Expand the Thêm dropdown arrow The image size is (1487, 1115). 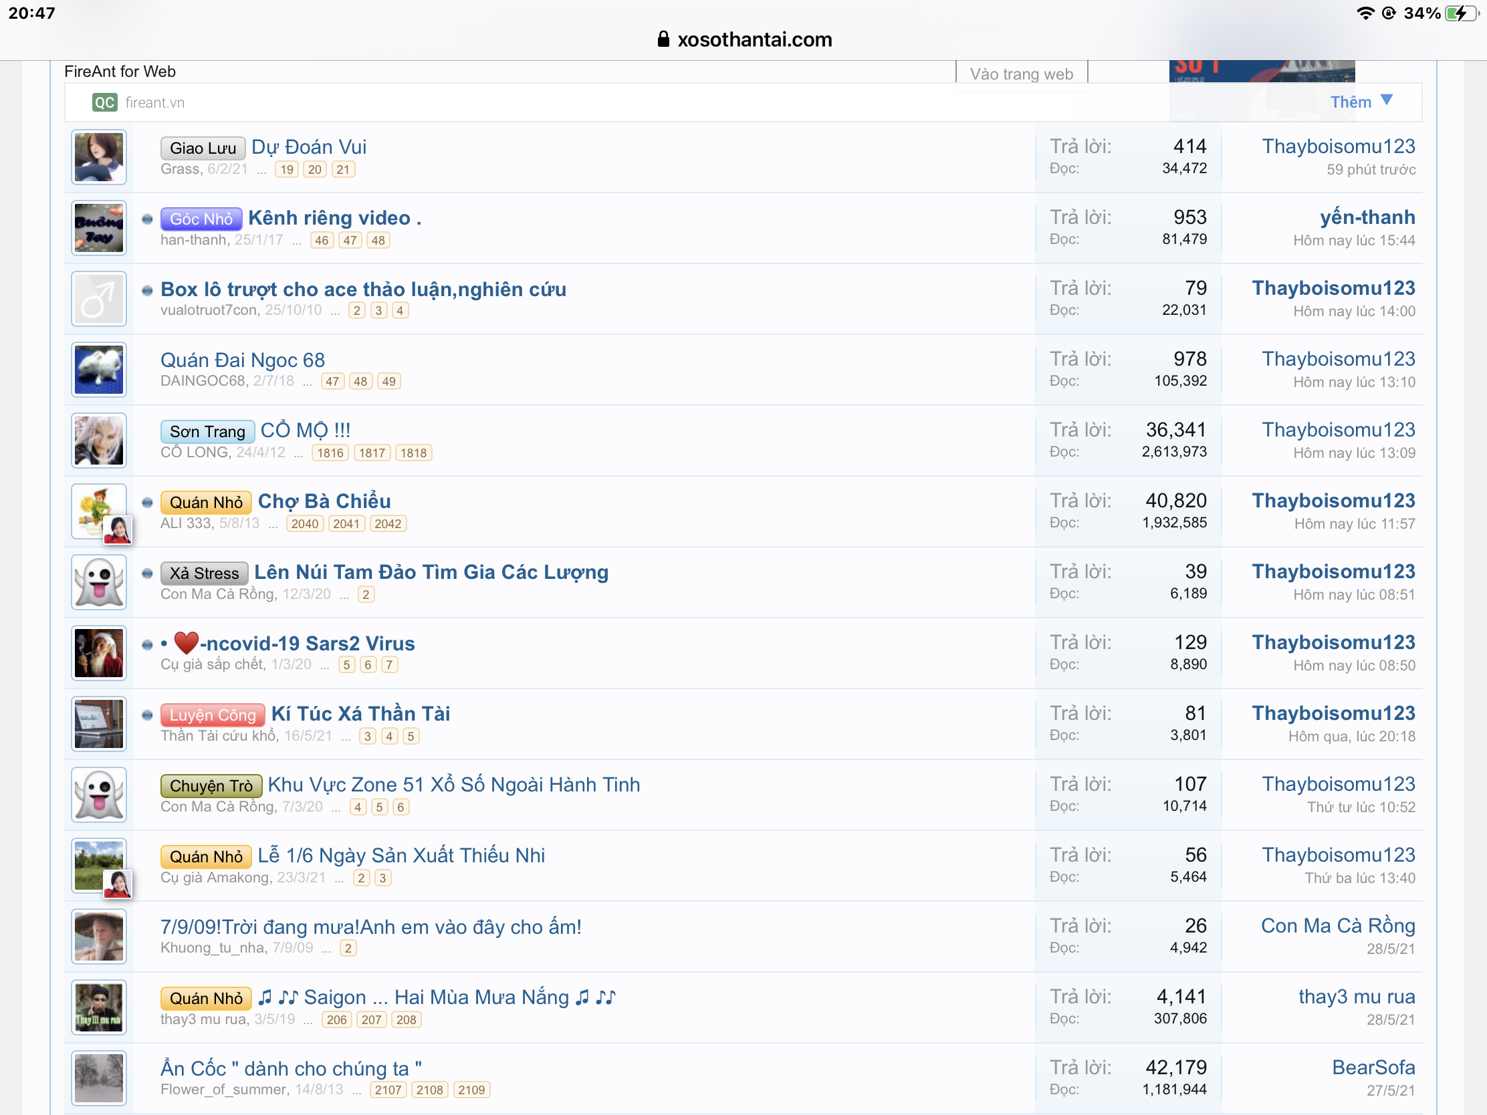pyautogui.click(x=1386, y=100)
